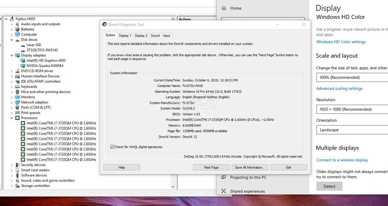Viewport: 388px width, 206px height.
Task: Click Connect to a wireless display link
Action: (342, 160)
